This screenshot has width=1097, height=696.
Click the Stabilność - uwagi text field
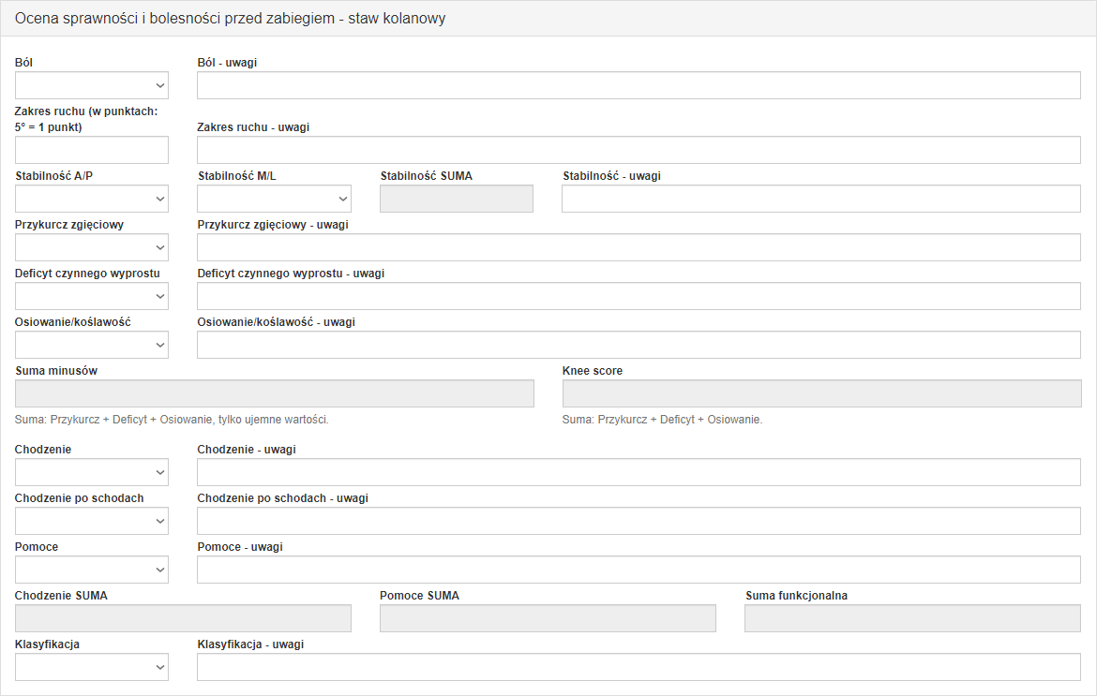click(x=820, y=199)
